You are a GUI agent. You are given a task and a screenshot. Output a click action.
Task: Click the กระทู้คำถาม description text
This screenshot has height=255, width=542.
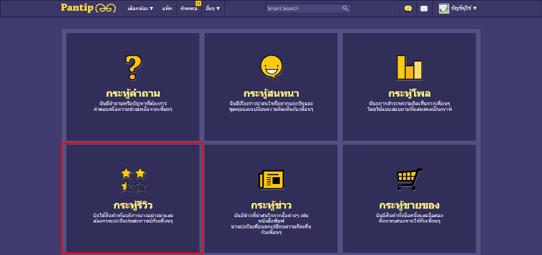click(133, 106)
